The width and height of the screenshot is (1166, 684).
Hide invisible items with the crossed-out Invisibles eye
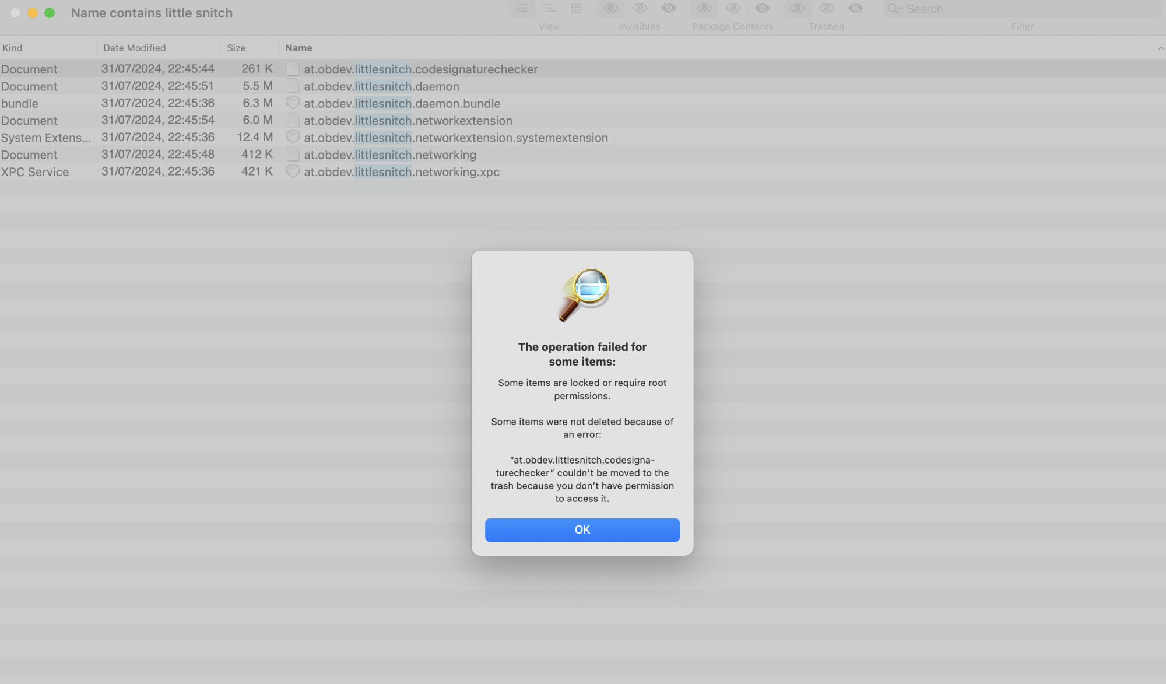click(x=640, y=9)
